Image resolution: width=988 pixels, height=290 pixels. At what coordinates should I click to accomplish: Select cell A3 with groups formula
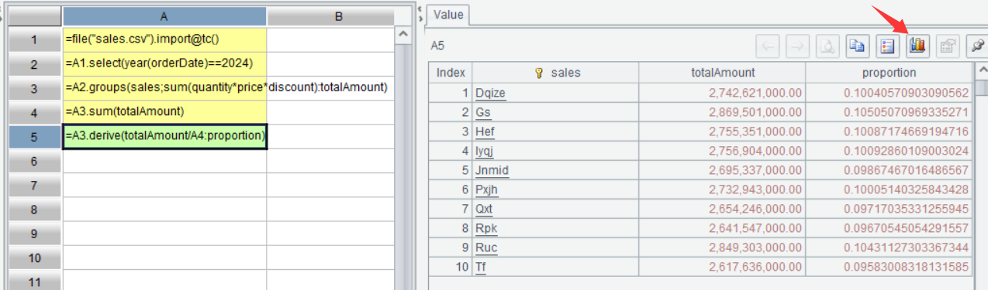(x=165, y=87)
